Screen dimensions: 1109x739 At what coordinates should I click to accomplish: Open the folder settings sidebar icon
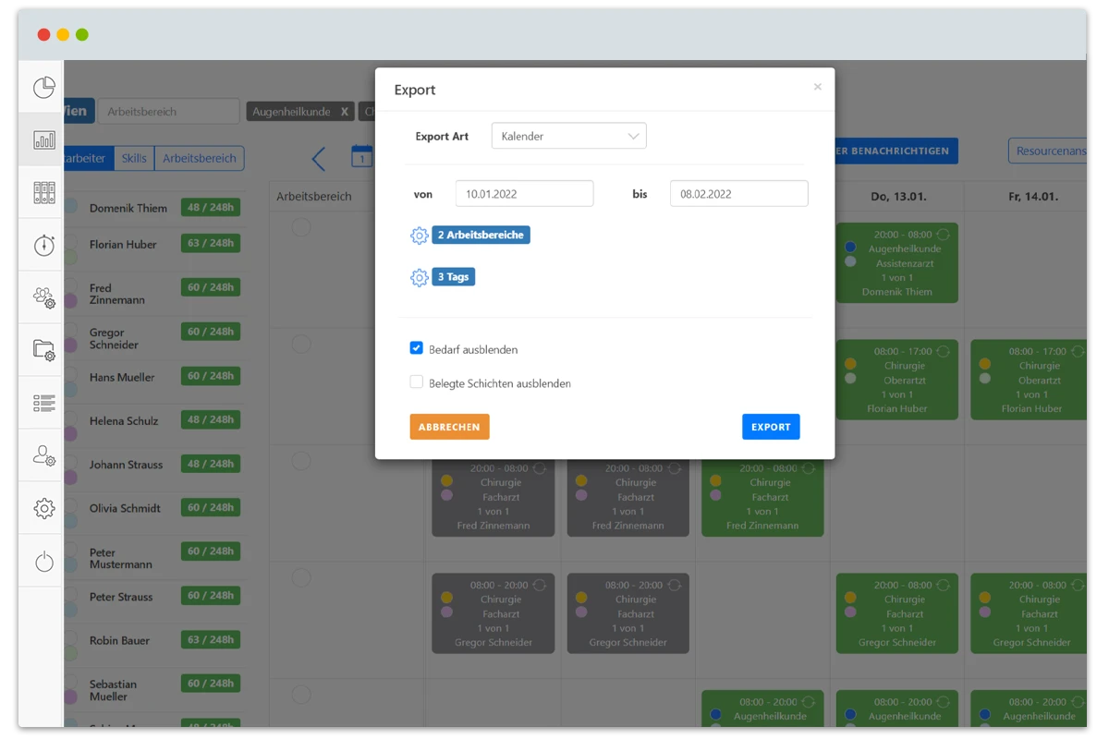[x=44, y=349]
